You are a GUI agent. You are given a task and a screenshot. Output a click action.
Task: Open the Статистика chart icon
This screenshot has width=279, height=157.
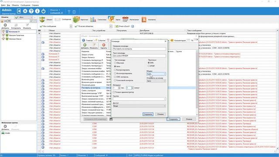(x=93, y=20)
